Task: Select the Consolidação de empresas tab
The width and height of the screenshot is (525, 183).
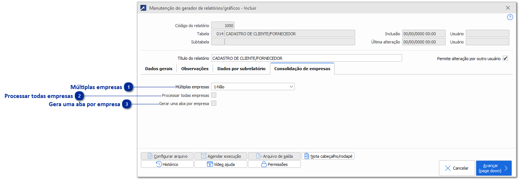Action: pos(302,69)
